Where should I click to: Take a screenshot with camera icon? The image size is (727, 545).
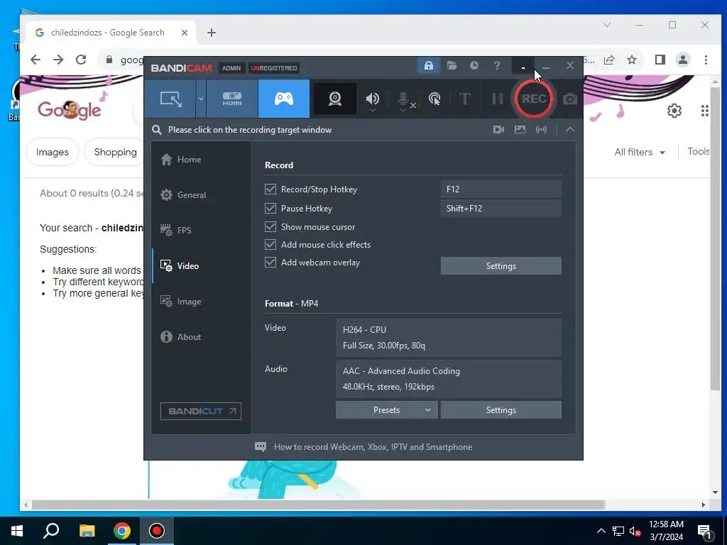pos(570,99)
